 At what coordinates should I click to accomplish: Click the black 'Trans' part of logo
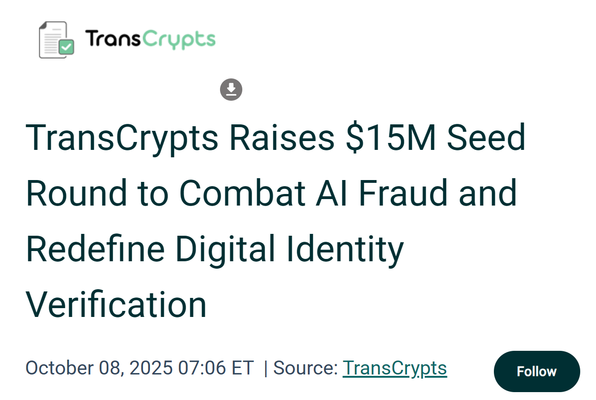click(112, 39)
